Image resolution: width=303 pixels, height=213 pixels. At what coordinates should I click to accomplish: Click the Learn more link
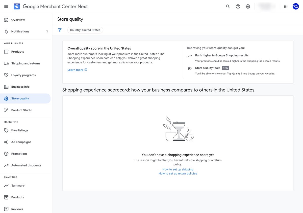coord(75,70)
